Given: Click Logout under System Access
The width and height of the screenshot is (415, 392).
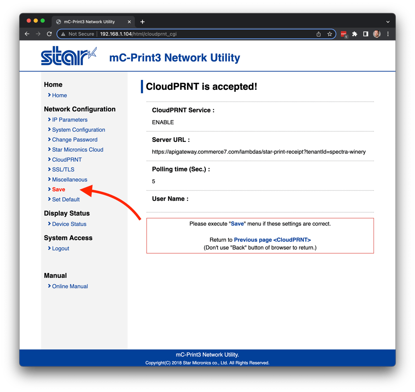Looking at the screenshot, I should tap(61, 248).
